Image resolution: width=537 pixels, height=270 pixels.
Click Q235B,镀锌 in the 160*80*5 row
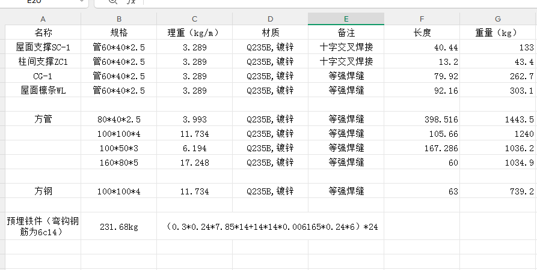270,162
